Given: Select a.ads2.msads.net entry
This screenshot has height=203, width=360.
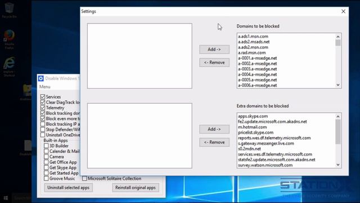Looking at the screenshot, I should pyautogui.click(x=254, y=42).
